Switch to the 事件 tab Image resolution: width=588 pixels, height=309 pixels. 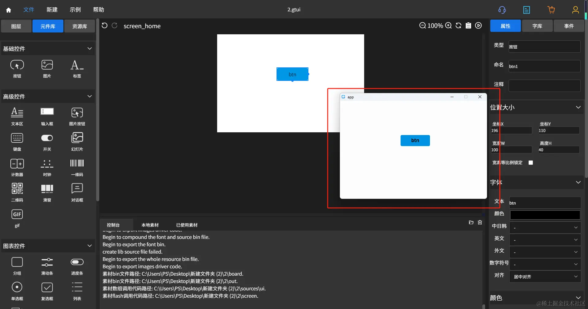tap(569, 26)
